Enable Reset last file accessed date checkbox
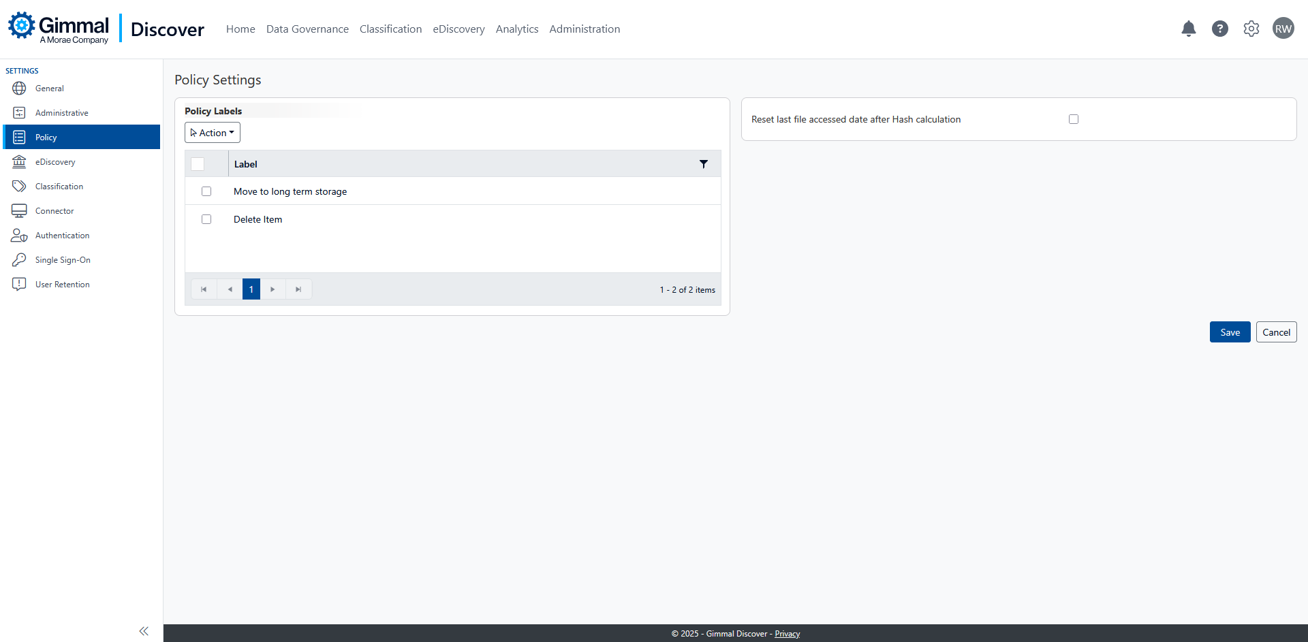Screen dimensions: 1308x642 point(1074,118)
